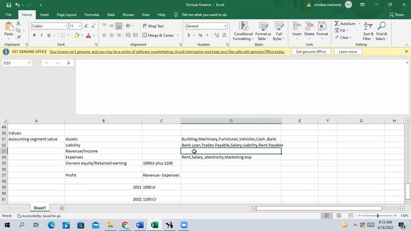The width and height of the screenshot is (411, 231).
Task: Adjust the zoom slider in the status bar
Action: 378,216
